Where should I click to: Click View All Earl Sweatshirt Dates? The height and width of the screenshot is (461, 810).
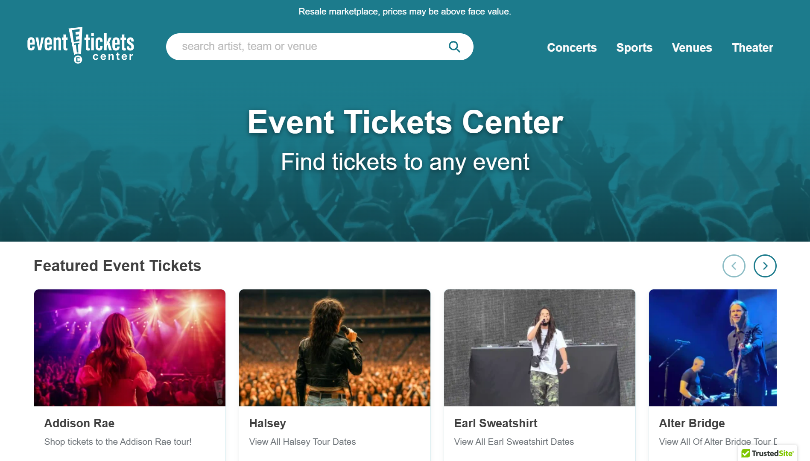pyautogui.click(x=514, y=442)
